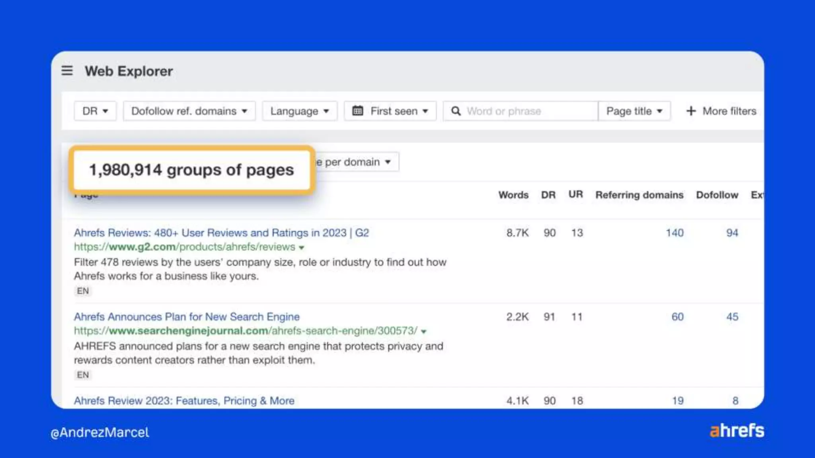Expand the Dofollow ref. domains filter
The image size is (815, 458).
(189, 111)
